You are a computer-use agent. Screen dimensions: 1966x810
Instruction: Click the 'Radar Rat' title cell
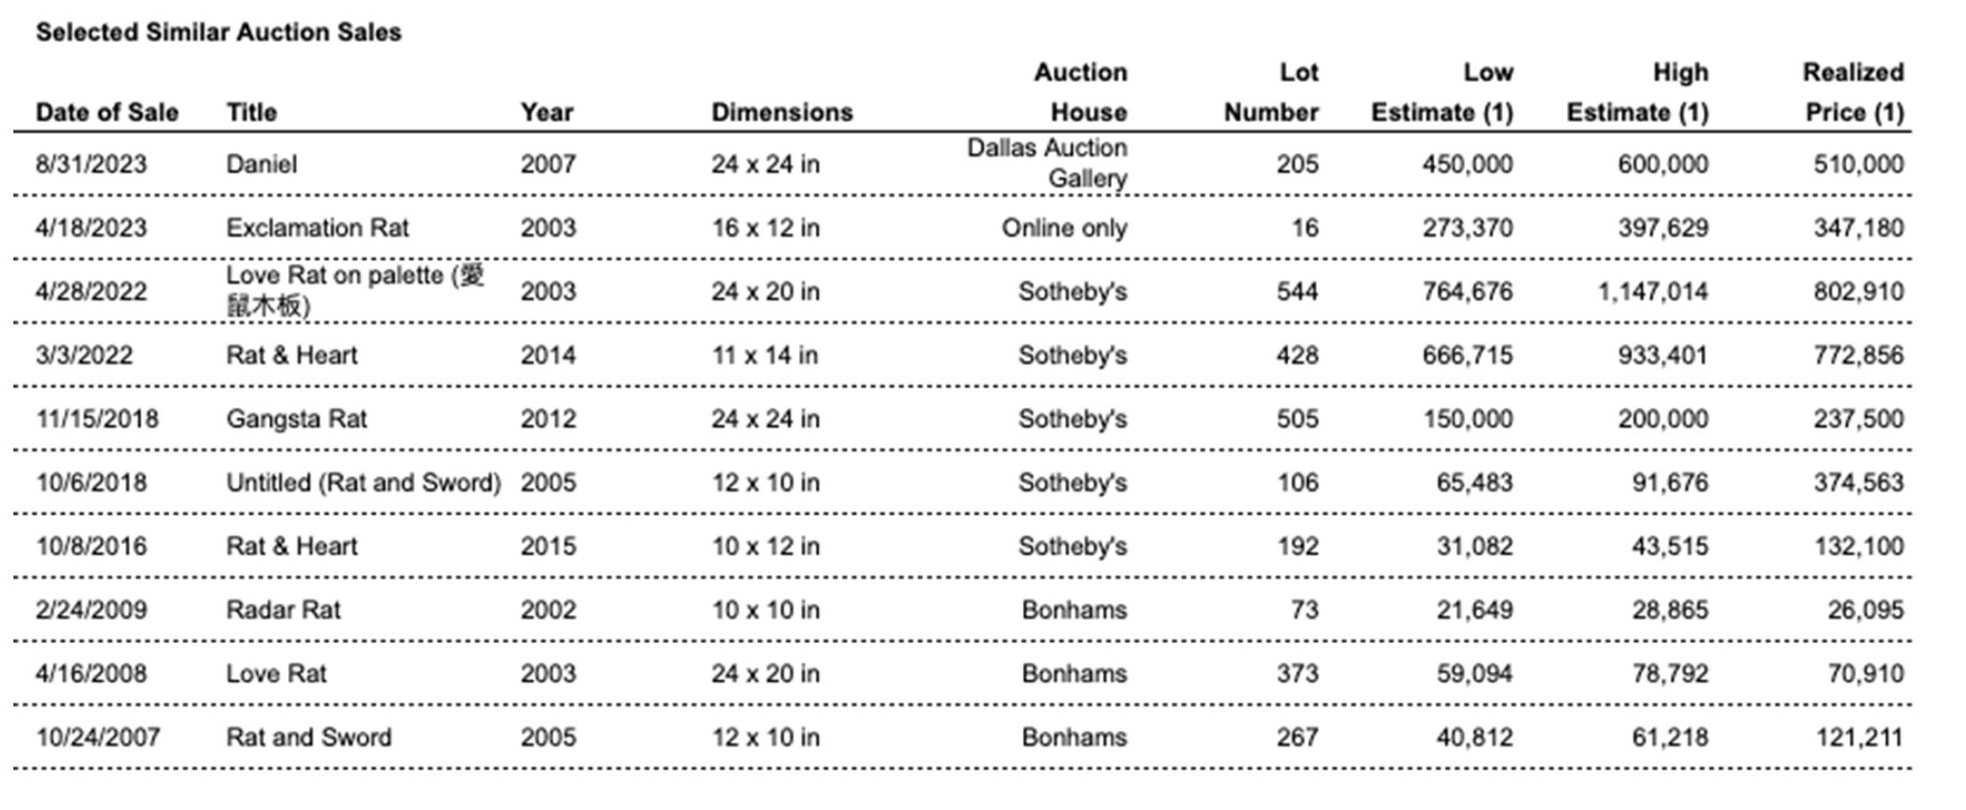pyautogui.click(x=283, y=610)
